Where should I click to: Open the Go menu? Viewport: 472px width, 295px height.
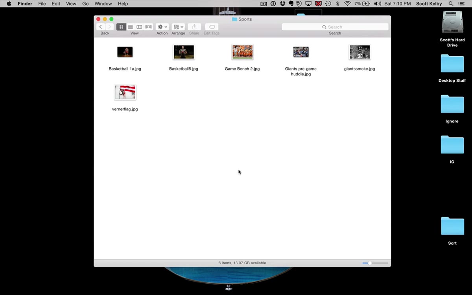pyautogui.click(x=85, y=4)
